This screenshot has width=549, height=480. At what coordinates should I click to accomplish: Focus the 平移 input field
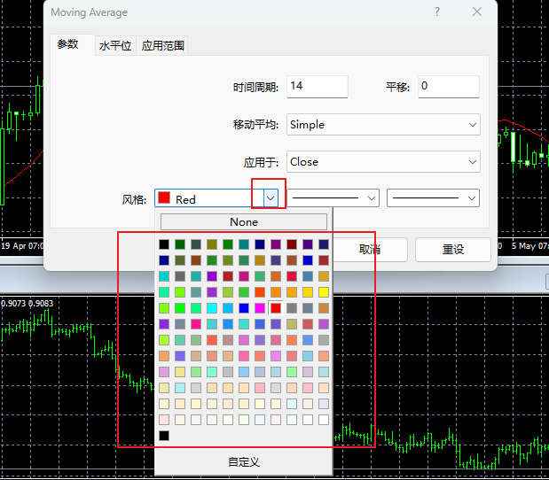(x=448, y=86)
